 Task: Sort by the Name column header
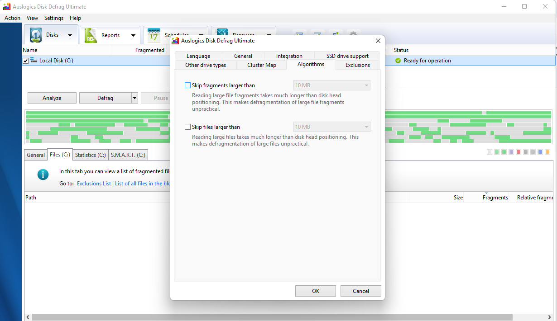click(30, 50)
